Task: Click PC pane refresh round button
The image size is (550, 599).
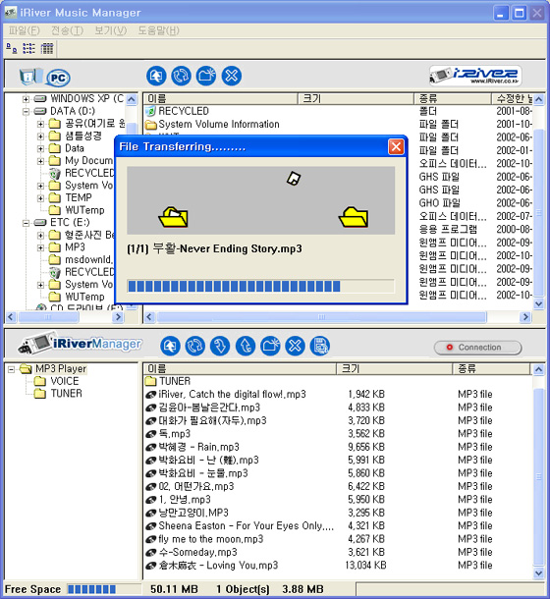Action: coord(181,76)
